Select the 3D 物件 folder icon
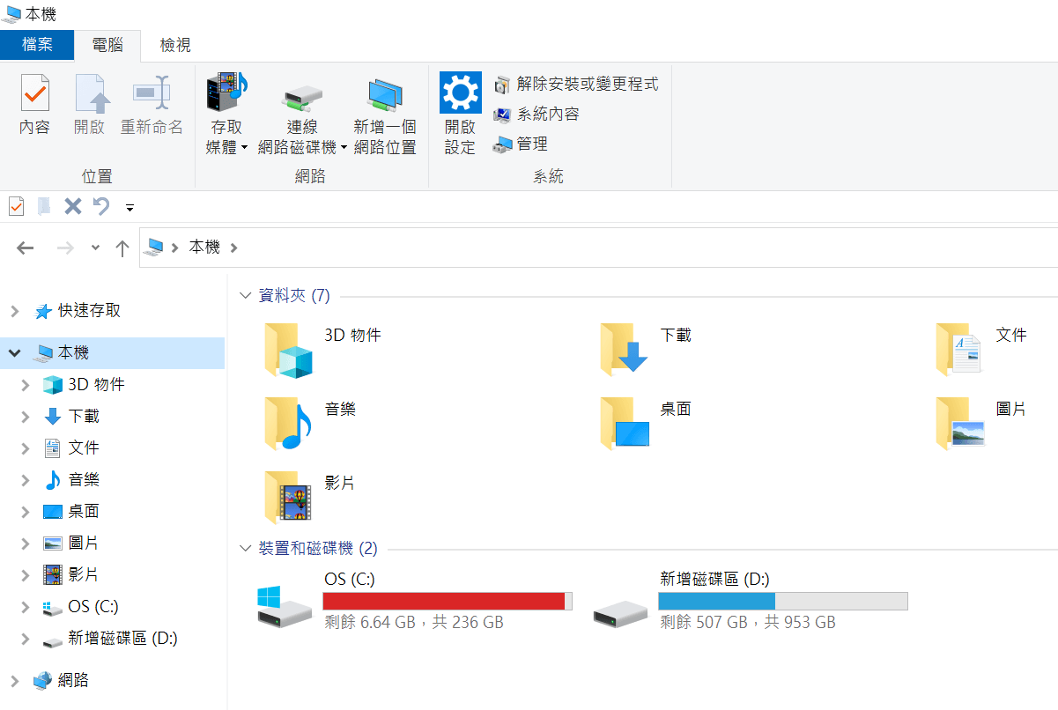Viewport: 1058px width, 710px height. pos(289,350)
